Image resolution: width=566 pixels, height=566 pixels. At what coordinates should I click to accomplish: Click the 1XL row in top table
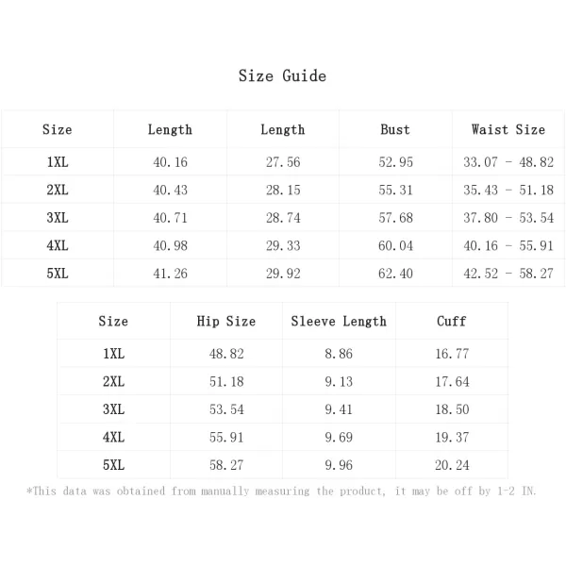[x=283, y=162]
